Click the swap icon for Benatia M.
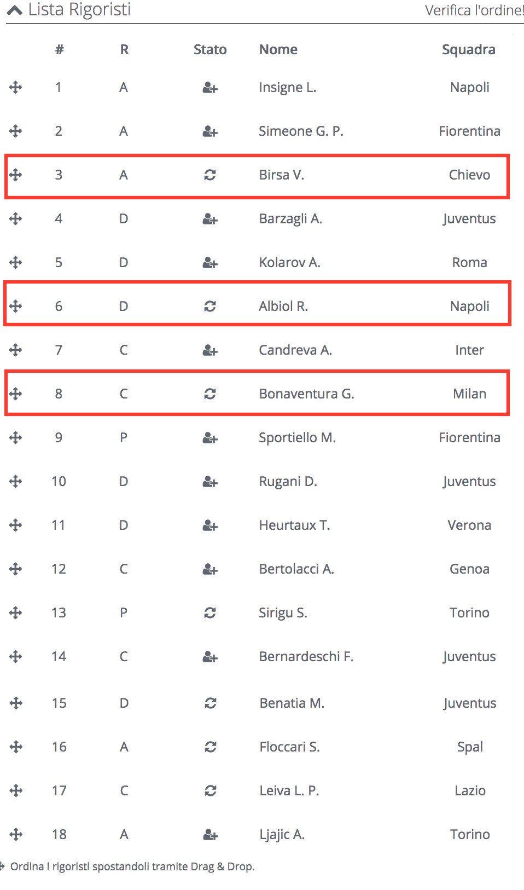 [x=211, y=703]
